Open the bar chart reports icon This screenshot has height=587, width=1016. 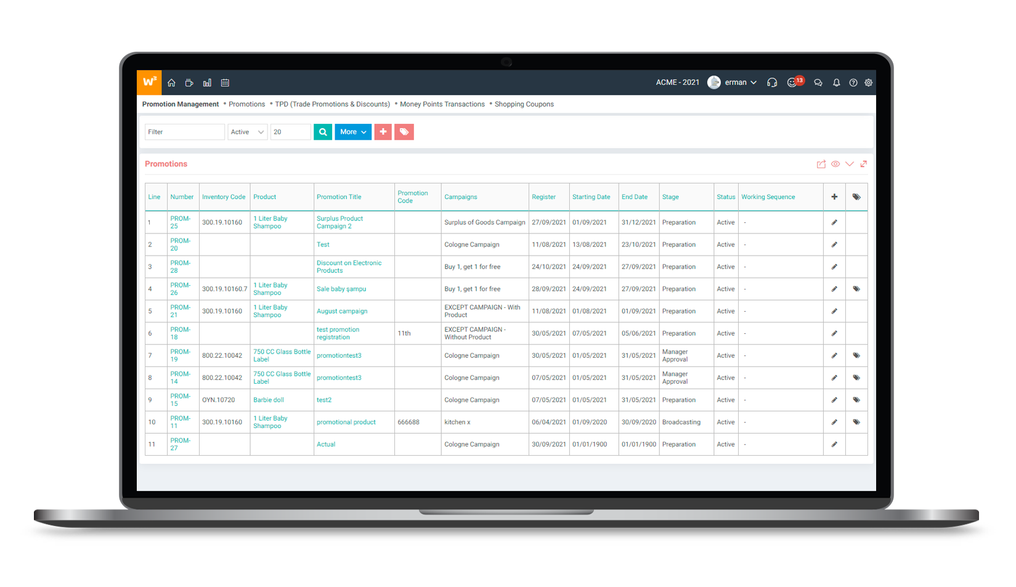tap(207, 83)
